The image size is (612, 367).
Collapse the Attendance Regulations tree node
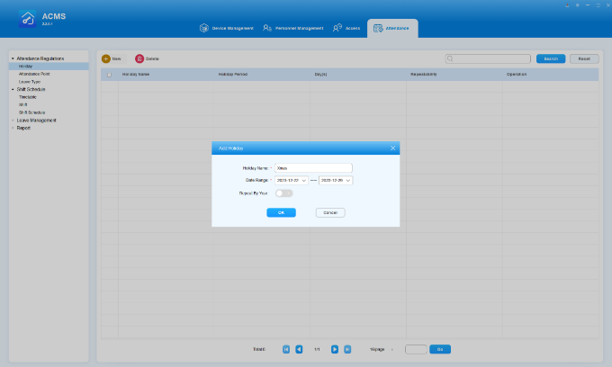(x=13, y=58)
